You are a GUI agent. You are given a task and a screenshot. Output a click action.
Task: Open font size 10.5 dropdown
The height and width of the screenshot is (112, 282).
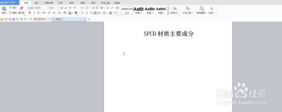tap(59, 8)
